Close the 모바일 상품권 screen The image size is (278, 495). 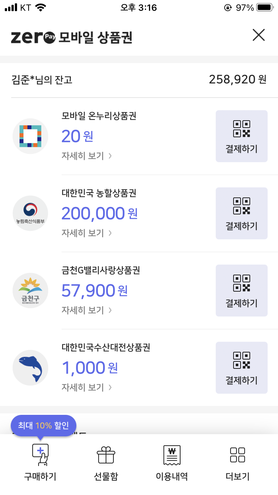tap(259, 35)
